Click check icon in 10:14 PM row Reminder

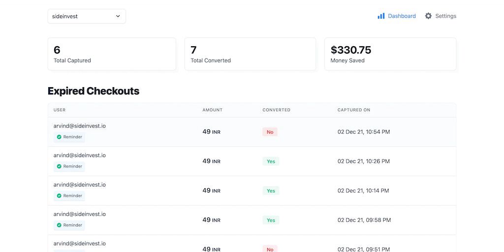pos(59,196)
